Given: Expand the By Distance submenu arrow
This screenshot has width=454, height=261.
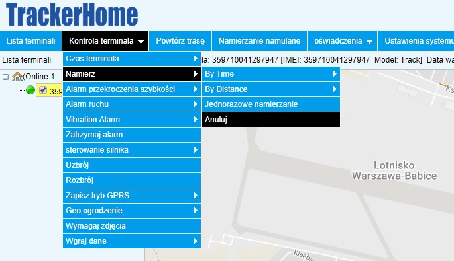Looking at the screenshot, I should coord(335,89).
